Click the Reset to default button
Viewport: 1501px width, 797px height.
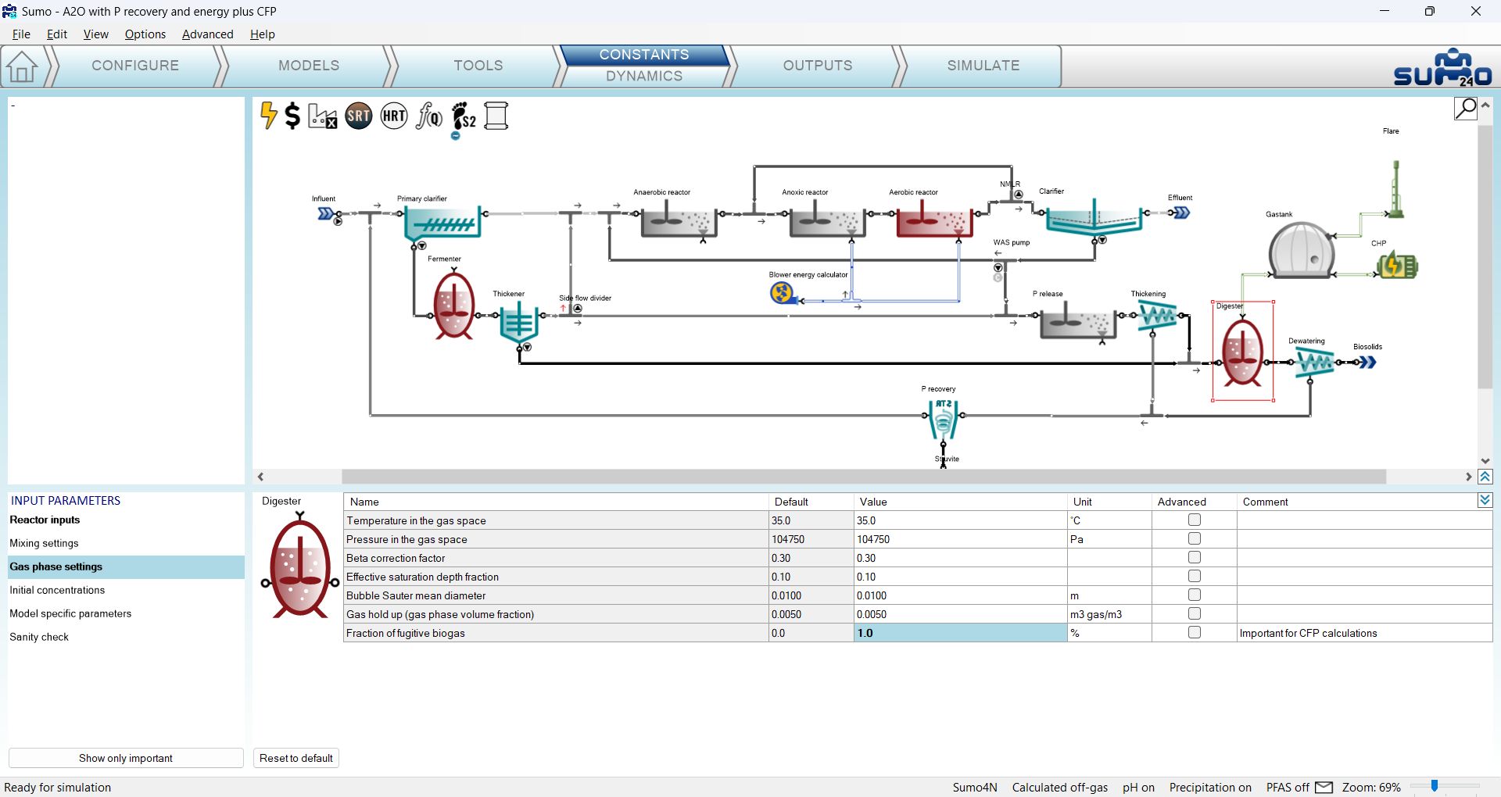point(296,758)
